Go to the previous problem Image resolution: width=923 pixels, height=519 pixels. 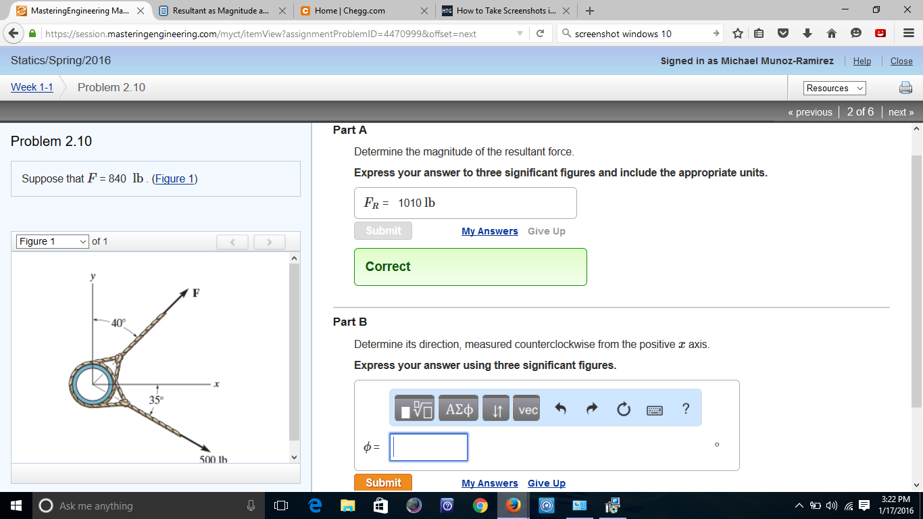(x=810, y=112)
